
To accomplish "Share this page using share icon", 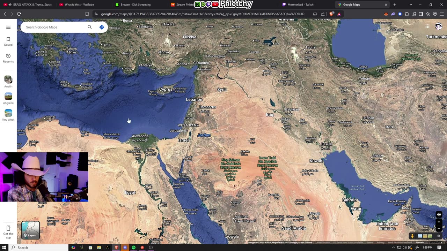I will 323,14.
